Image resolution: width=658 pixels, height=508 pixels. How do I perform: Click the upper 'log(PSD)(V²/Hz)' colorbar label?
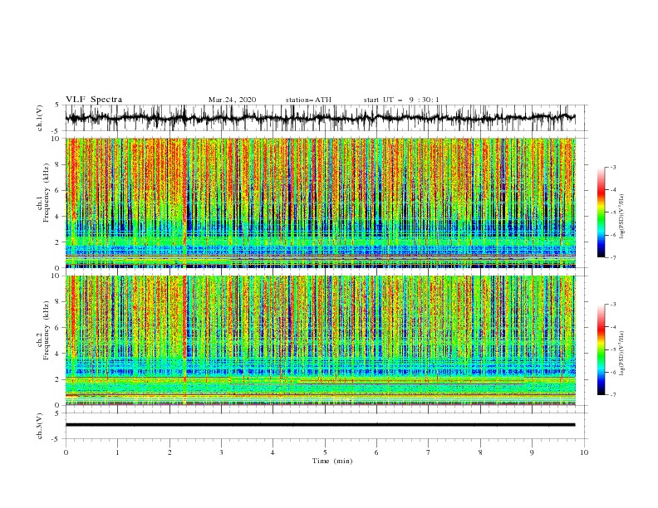(x=622, y=217)
